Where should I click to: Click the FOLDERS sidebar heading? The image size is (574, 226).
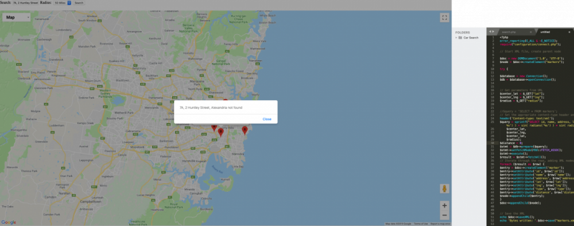click(x=462, y=33)
